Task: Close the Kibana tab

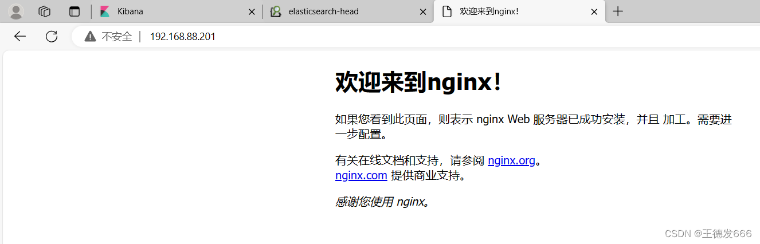Action: coord(252,11)
